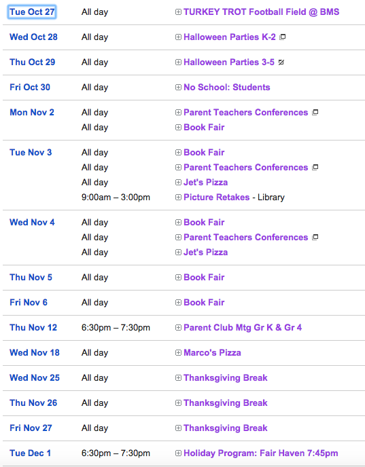Open the Tue Oct 27 date link
Screen dimensions: 365x467
32,12
